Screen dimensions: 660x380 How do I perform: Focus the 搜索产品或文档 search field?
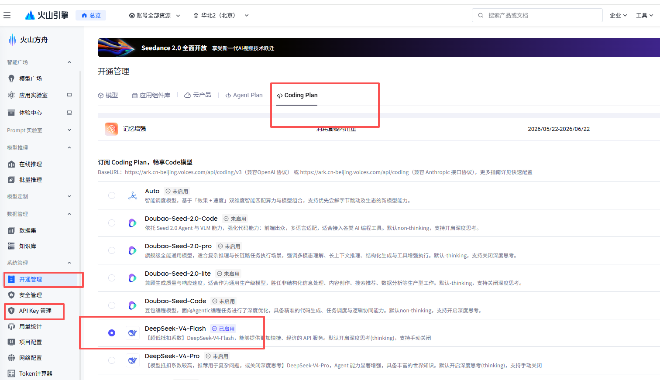[x=537, y=15]
